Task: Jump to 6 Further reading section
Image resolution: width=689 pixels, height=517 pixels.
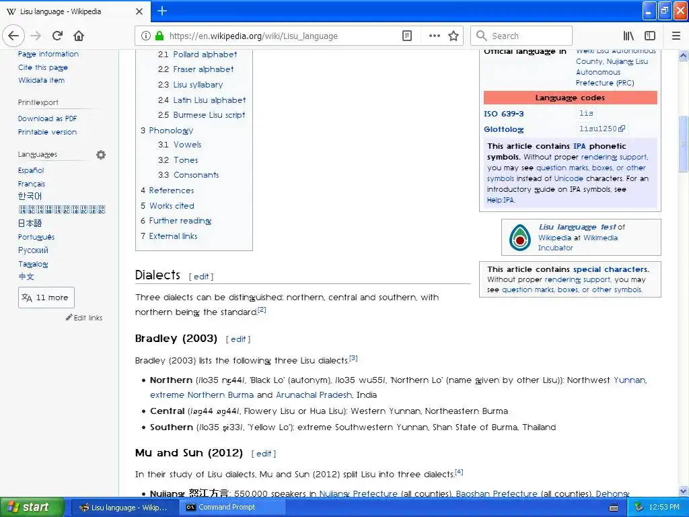Action: [176, 220]
